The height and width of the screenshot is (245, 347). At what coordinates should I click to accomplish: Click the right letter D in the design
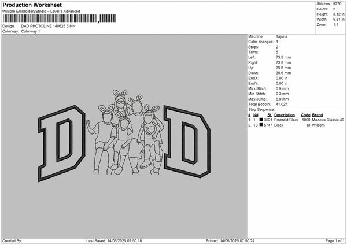187,142
